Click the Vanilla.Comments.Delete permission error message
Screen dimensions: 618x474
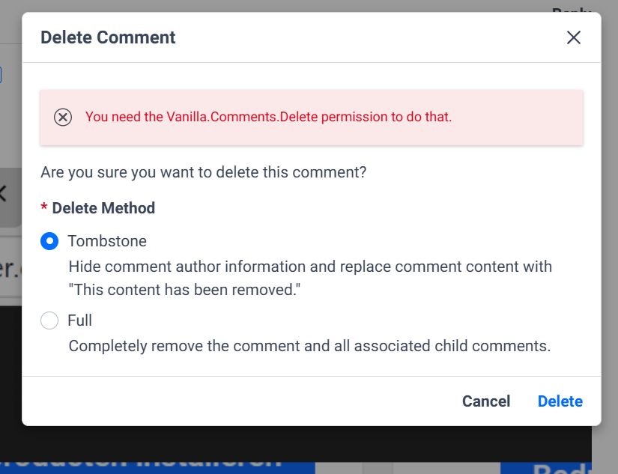(268, 117)
